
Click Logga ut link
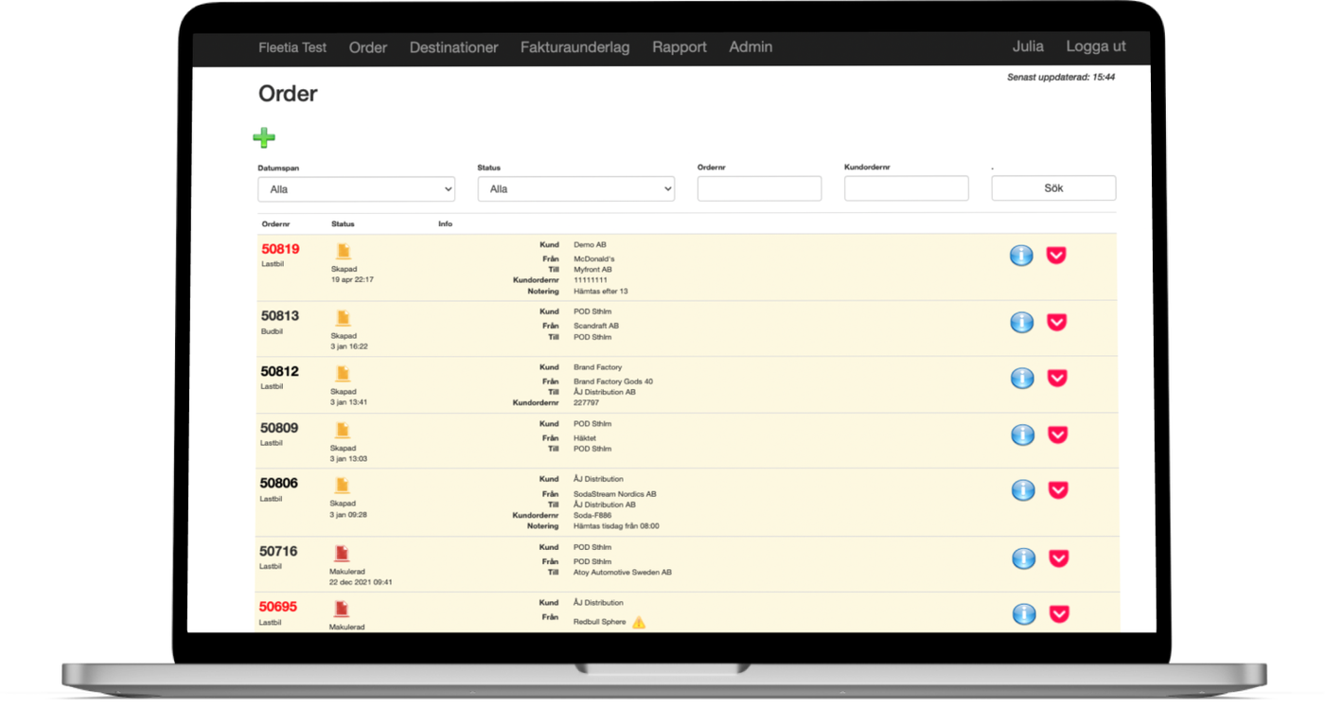pyautogui.click(x=1096, y=46)
